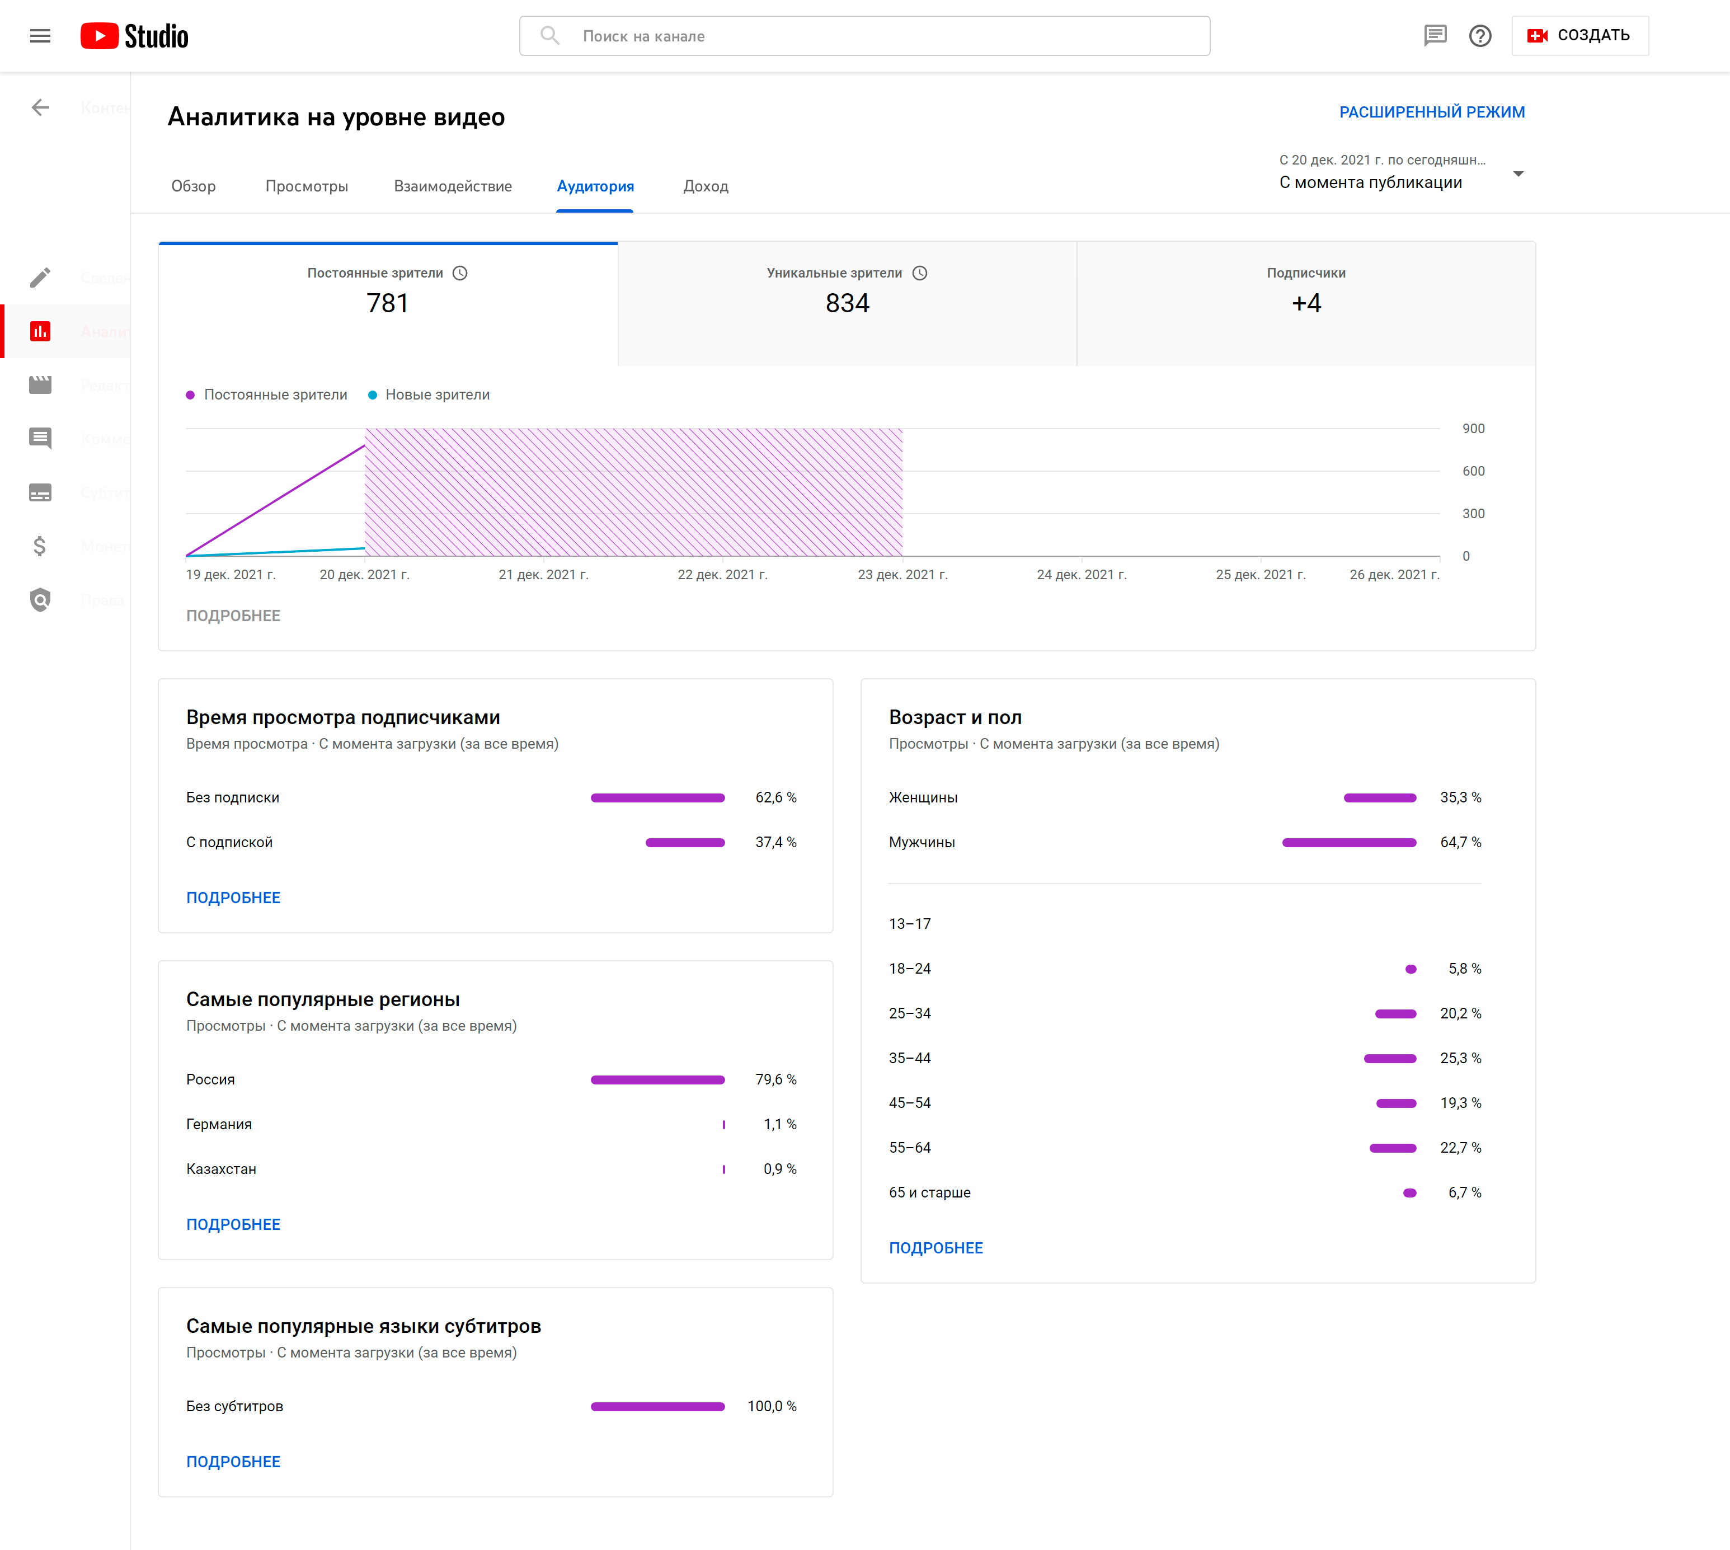Screen dimensions: 1730x1550
Task: Switch to the Доход tab
Action: click(706, 186)
